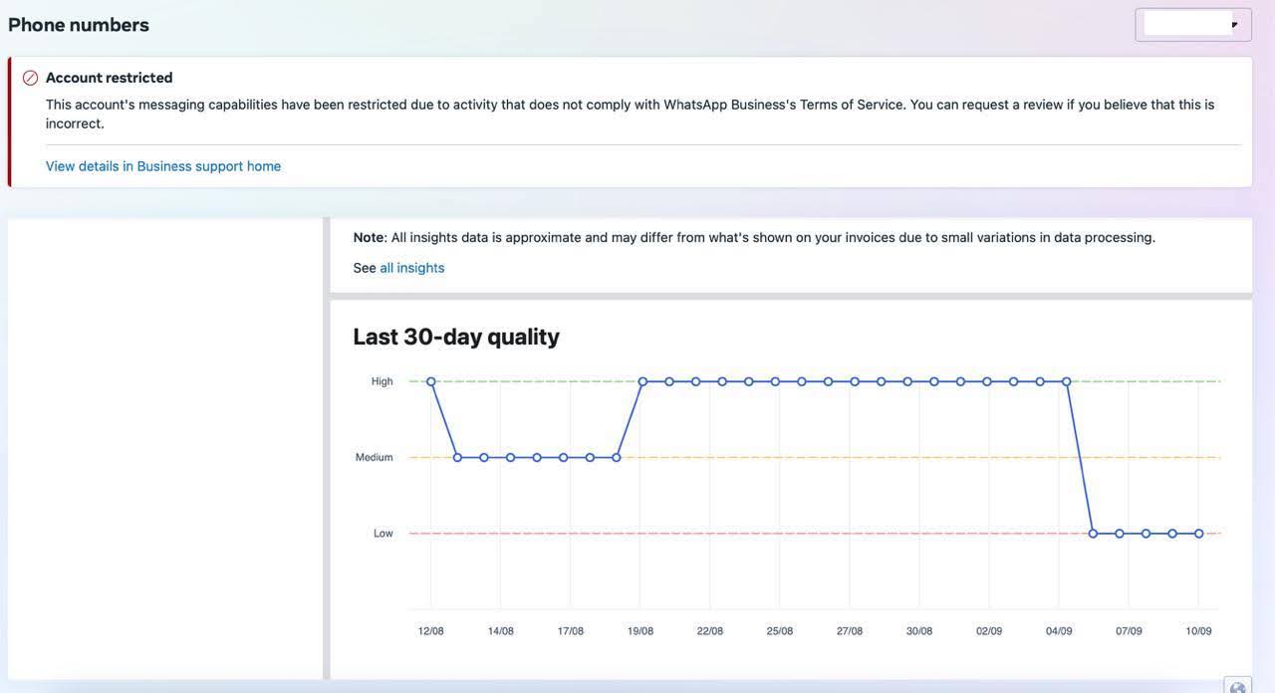Click the 30/08 date label on x-axis
This screenshot has width=1275, height=693.
(919, 631)
